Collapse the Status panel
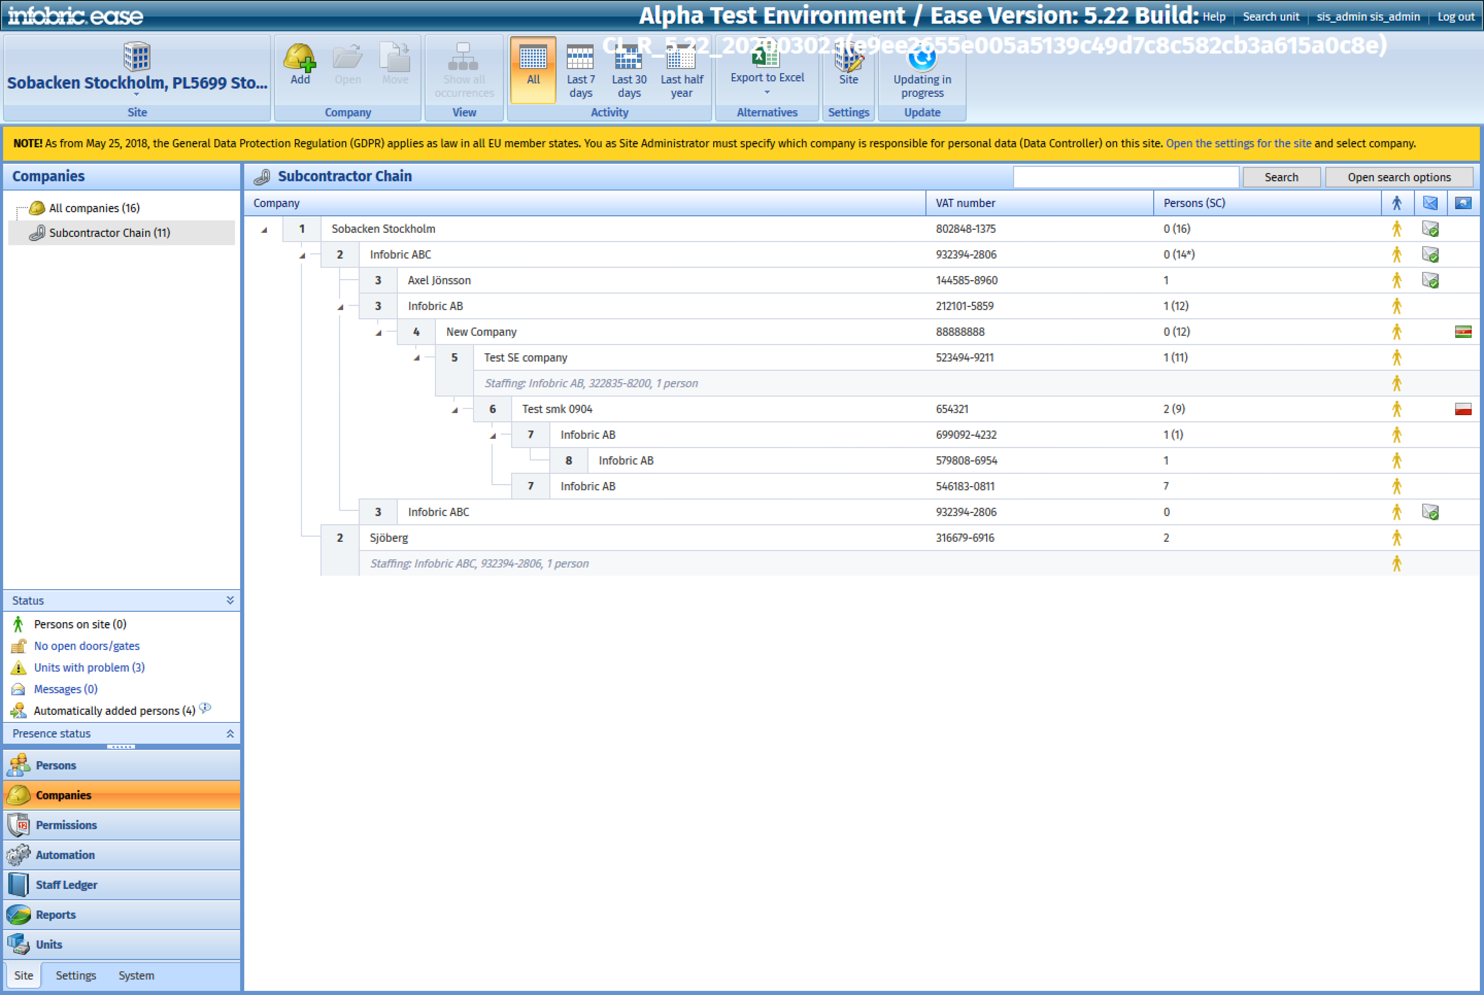 tap(230, 601)
